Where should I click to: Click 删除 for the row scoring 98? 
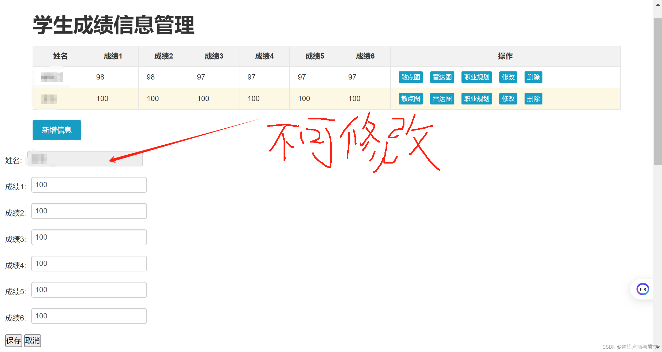tap(533, 77)
